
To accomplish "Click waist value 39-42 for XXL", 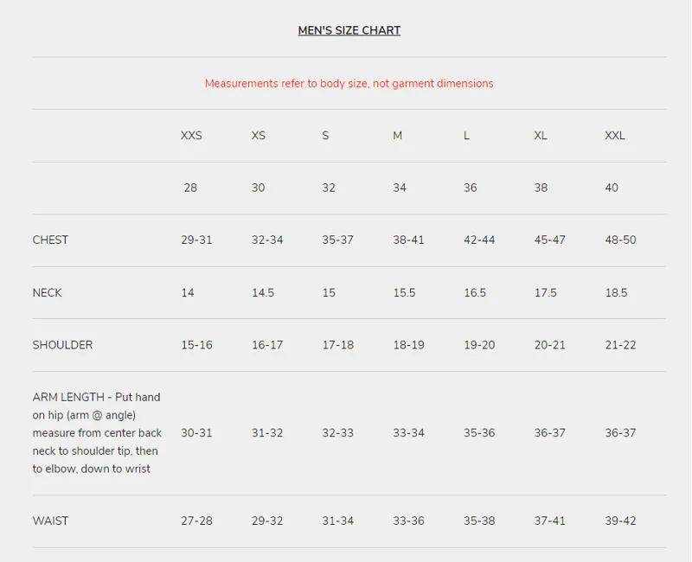I will click(x=620, y=521).
